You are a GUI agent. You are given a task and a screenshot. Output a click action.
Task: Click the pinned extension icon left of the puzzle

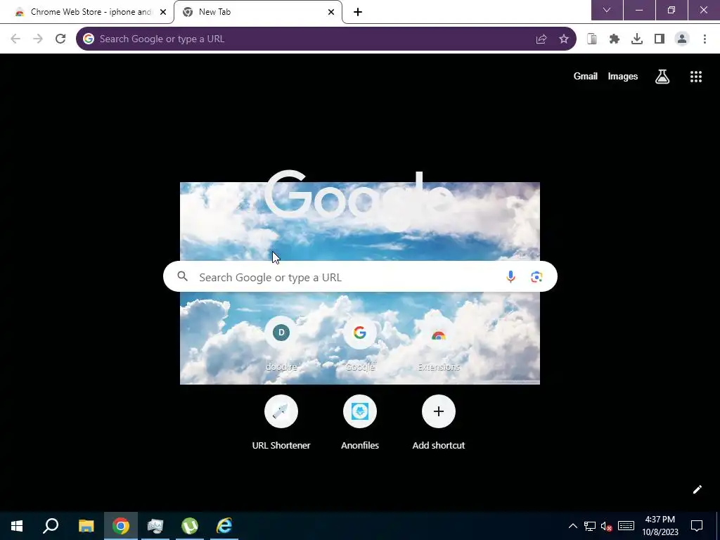coord(592,39)
